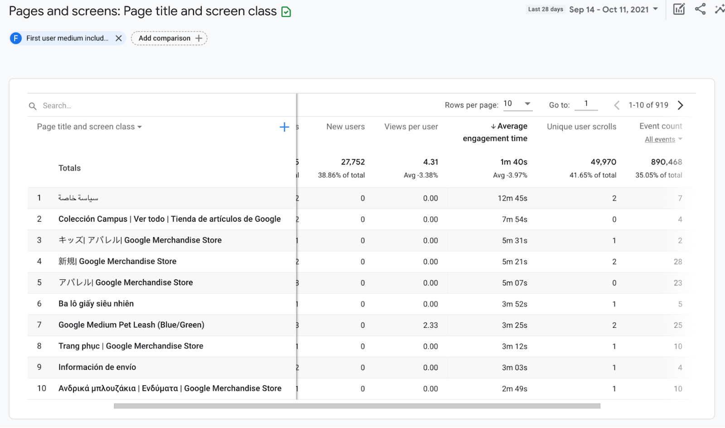Click the Go to page input field
This screenshot has height=428, width=725.
[x=585, y=104]
